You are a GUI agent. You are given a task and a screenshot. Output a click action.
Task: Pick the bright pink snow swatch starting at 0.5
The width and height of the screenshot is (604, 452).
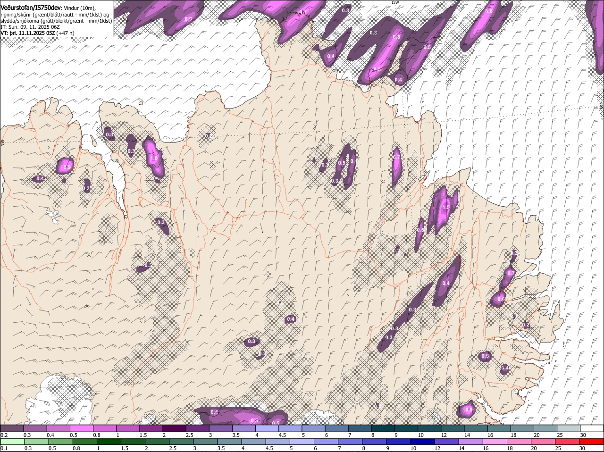(81, 428)
